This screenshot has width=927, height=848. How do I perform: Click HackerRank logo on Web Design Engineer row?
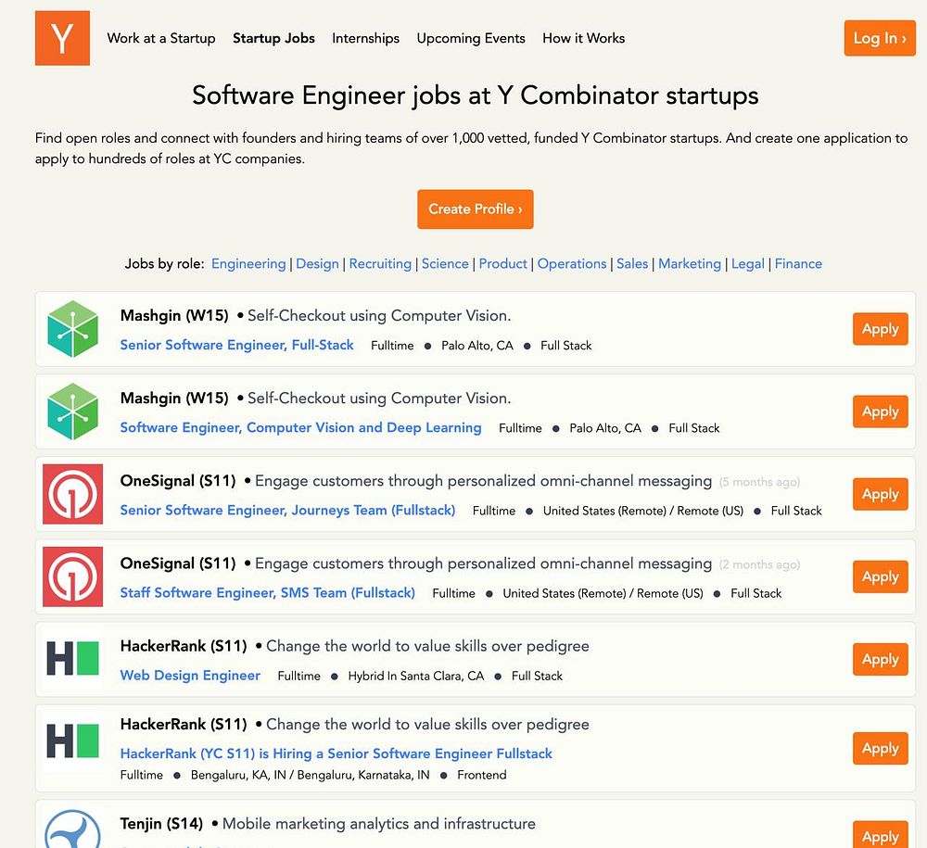[x=72, y=659]
